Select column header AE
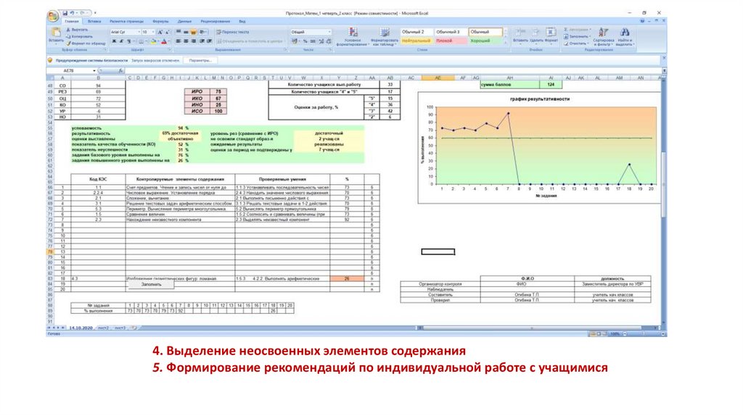The image size is (743, 416). pos(438,78)
